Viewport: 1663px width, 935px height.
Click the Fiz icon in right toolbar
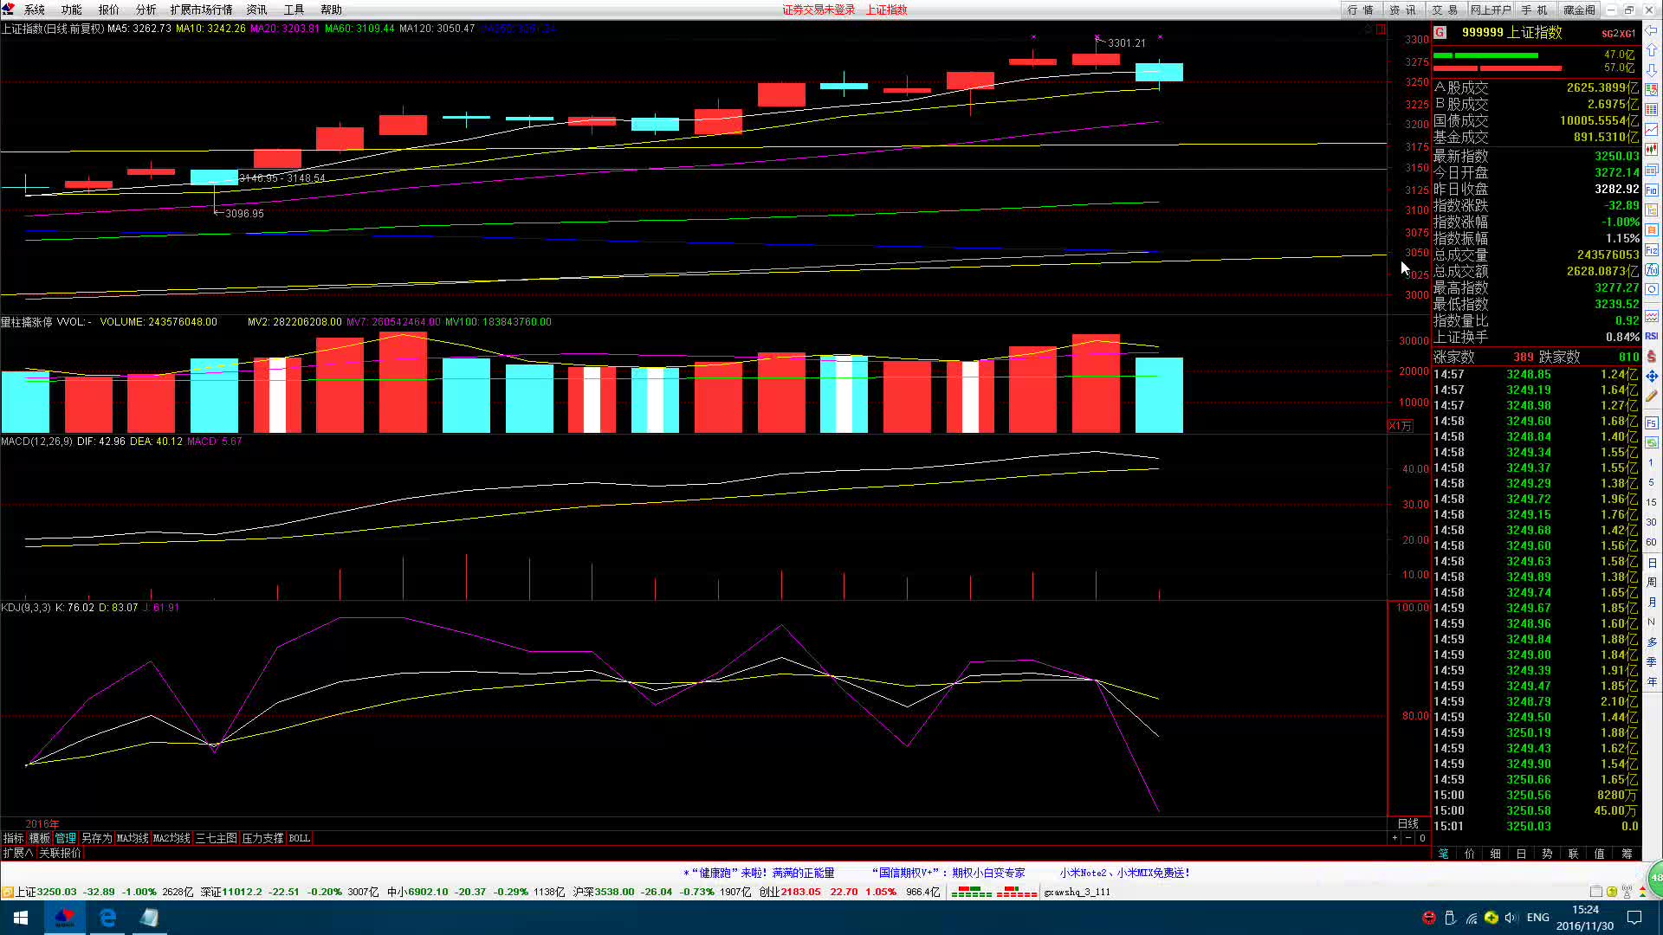pos(1652,250)
